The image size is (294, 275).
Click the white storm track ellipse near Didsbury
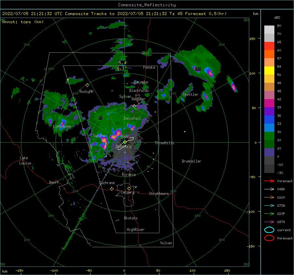point(125,143)
